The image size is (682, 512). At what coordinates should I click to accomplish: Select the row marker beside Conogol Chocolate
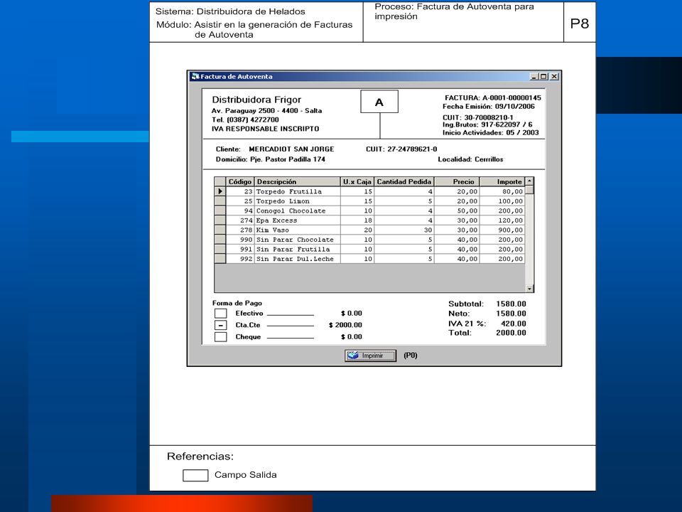click(220, 210)
